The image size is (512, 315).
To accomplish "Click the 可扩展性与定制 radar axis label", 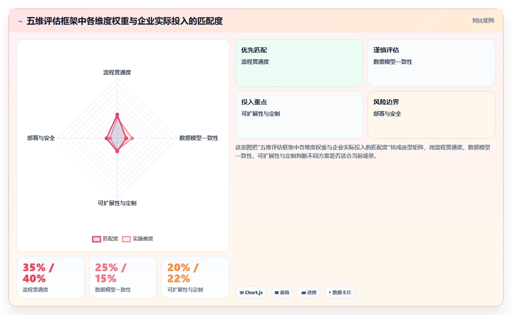I will point(117,203).
